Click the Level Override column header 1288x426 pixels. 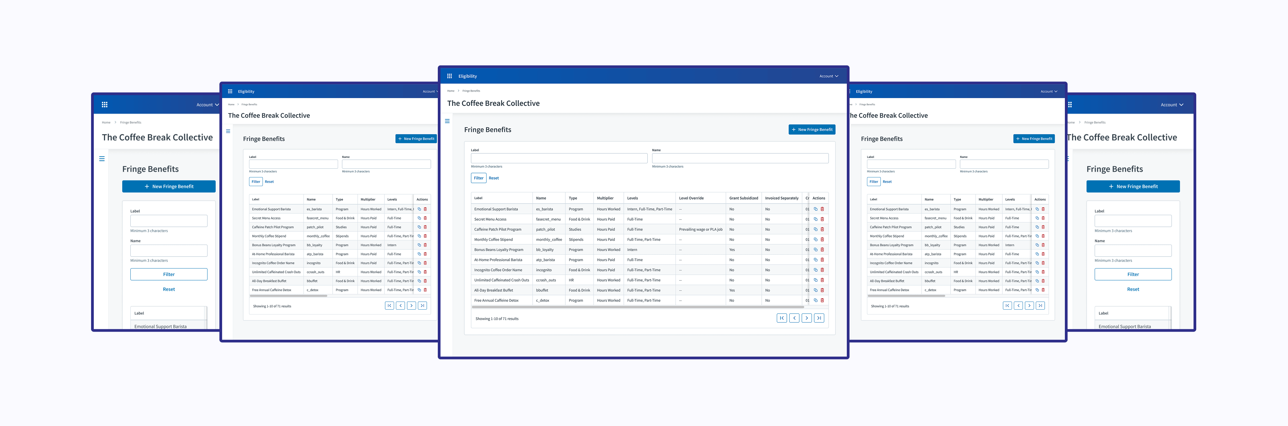tap(691, 198)
